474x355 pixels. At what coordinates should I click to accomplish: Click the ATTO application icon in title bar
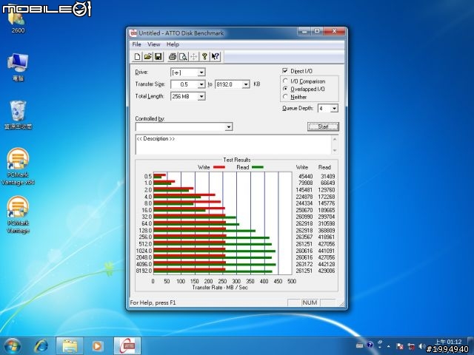point(133,33)
